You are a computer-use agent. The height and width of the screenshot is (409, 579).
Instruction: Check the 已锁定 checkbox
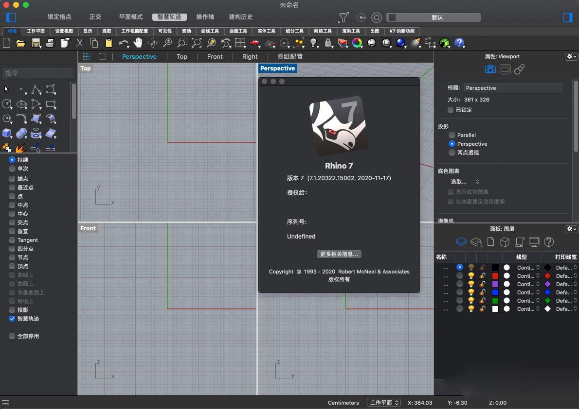451,109
